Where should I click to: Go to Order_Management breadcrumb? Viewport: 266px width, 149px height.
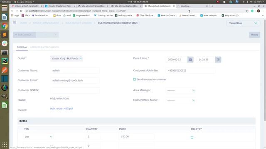pos(46,23)
